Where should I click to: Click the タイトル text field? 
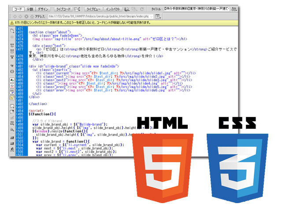click(x=197, y=9)
